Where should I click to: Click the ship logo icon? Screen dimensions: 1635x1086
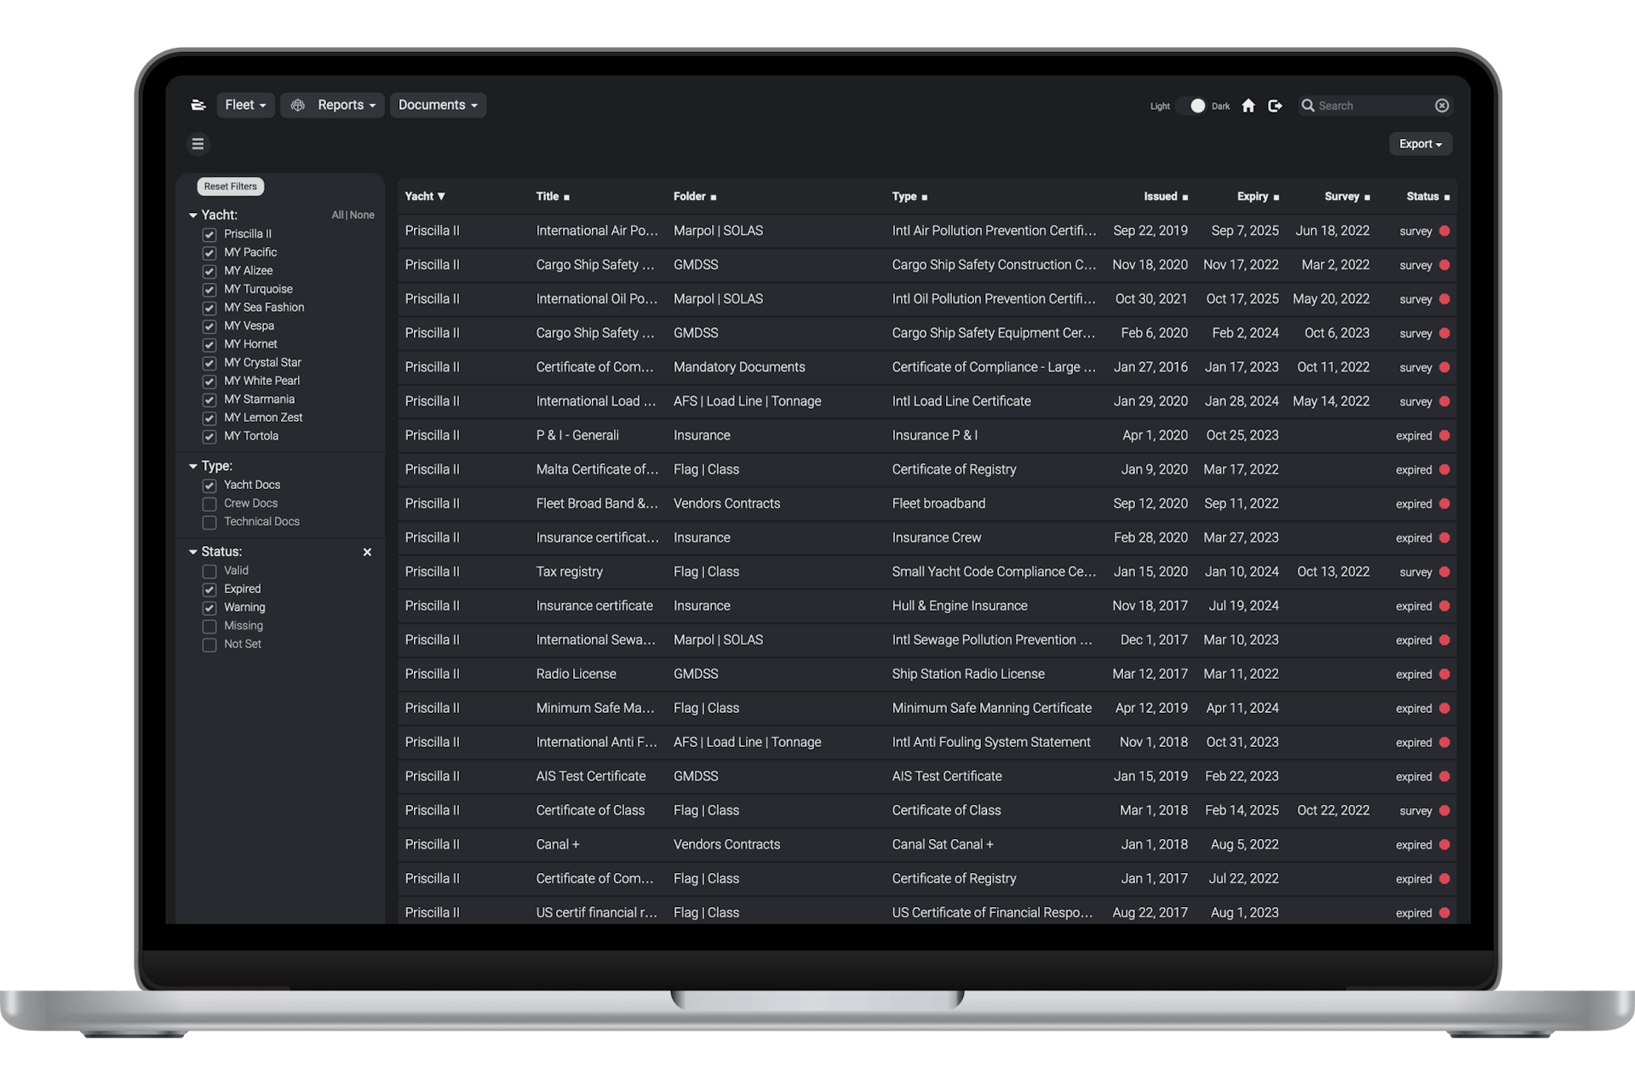198,105
